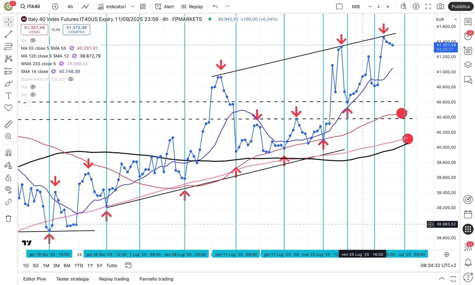Select the ruler measure tool
475x285 pixels.
point(9,124)
